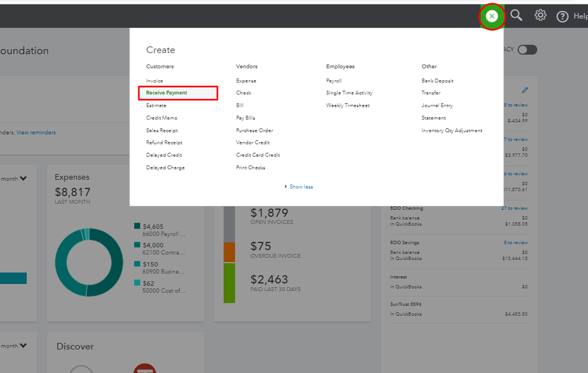Click the $4,605 Payroll legend swatch
This screenshot has width=588, height=373.
click(137, 226)
